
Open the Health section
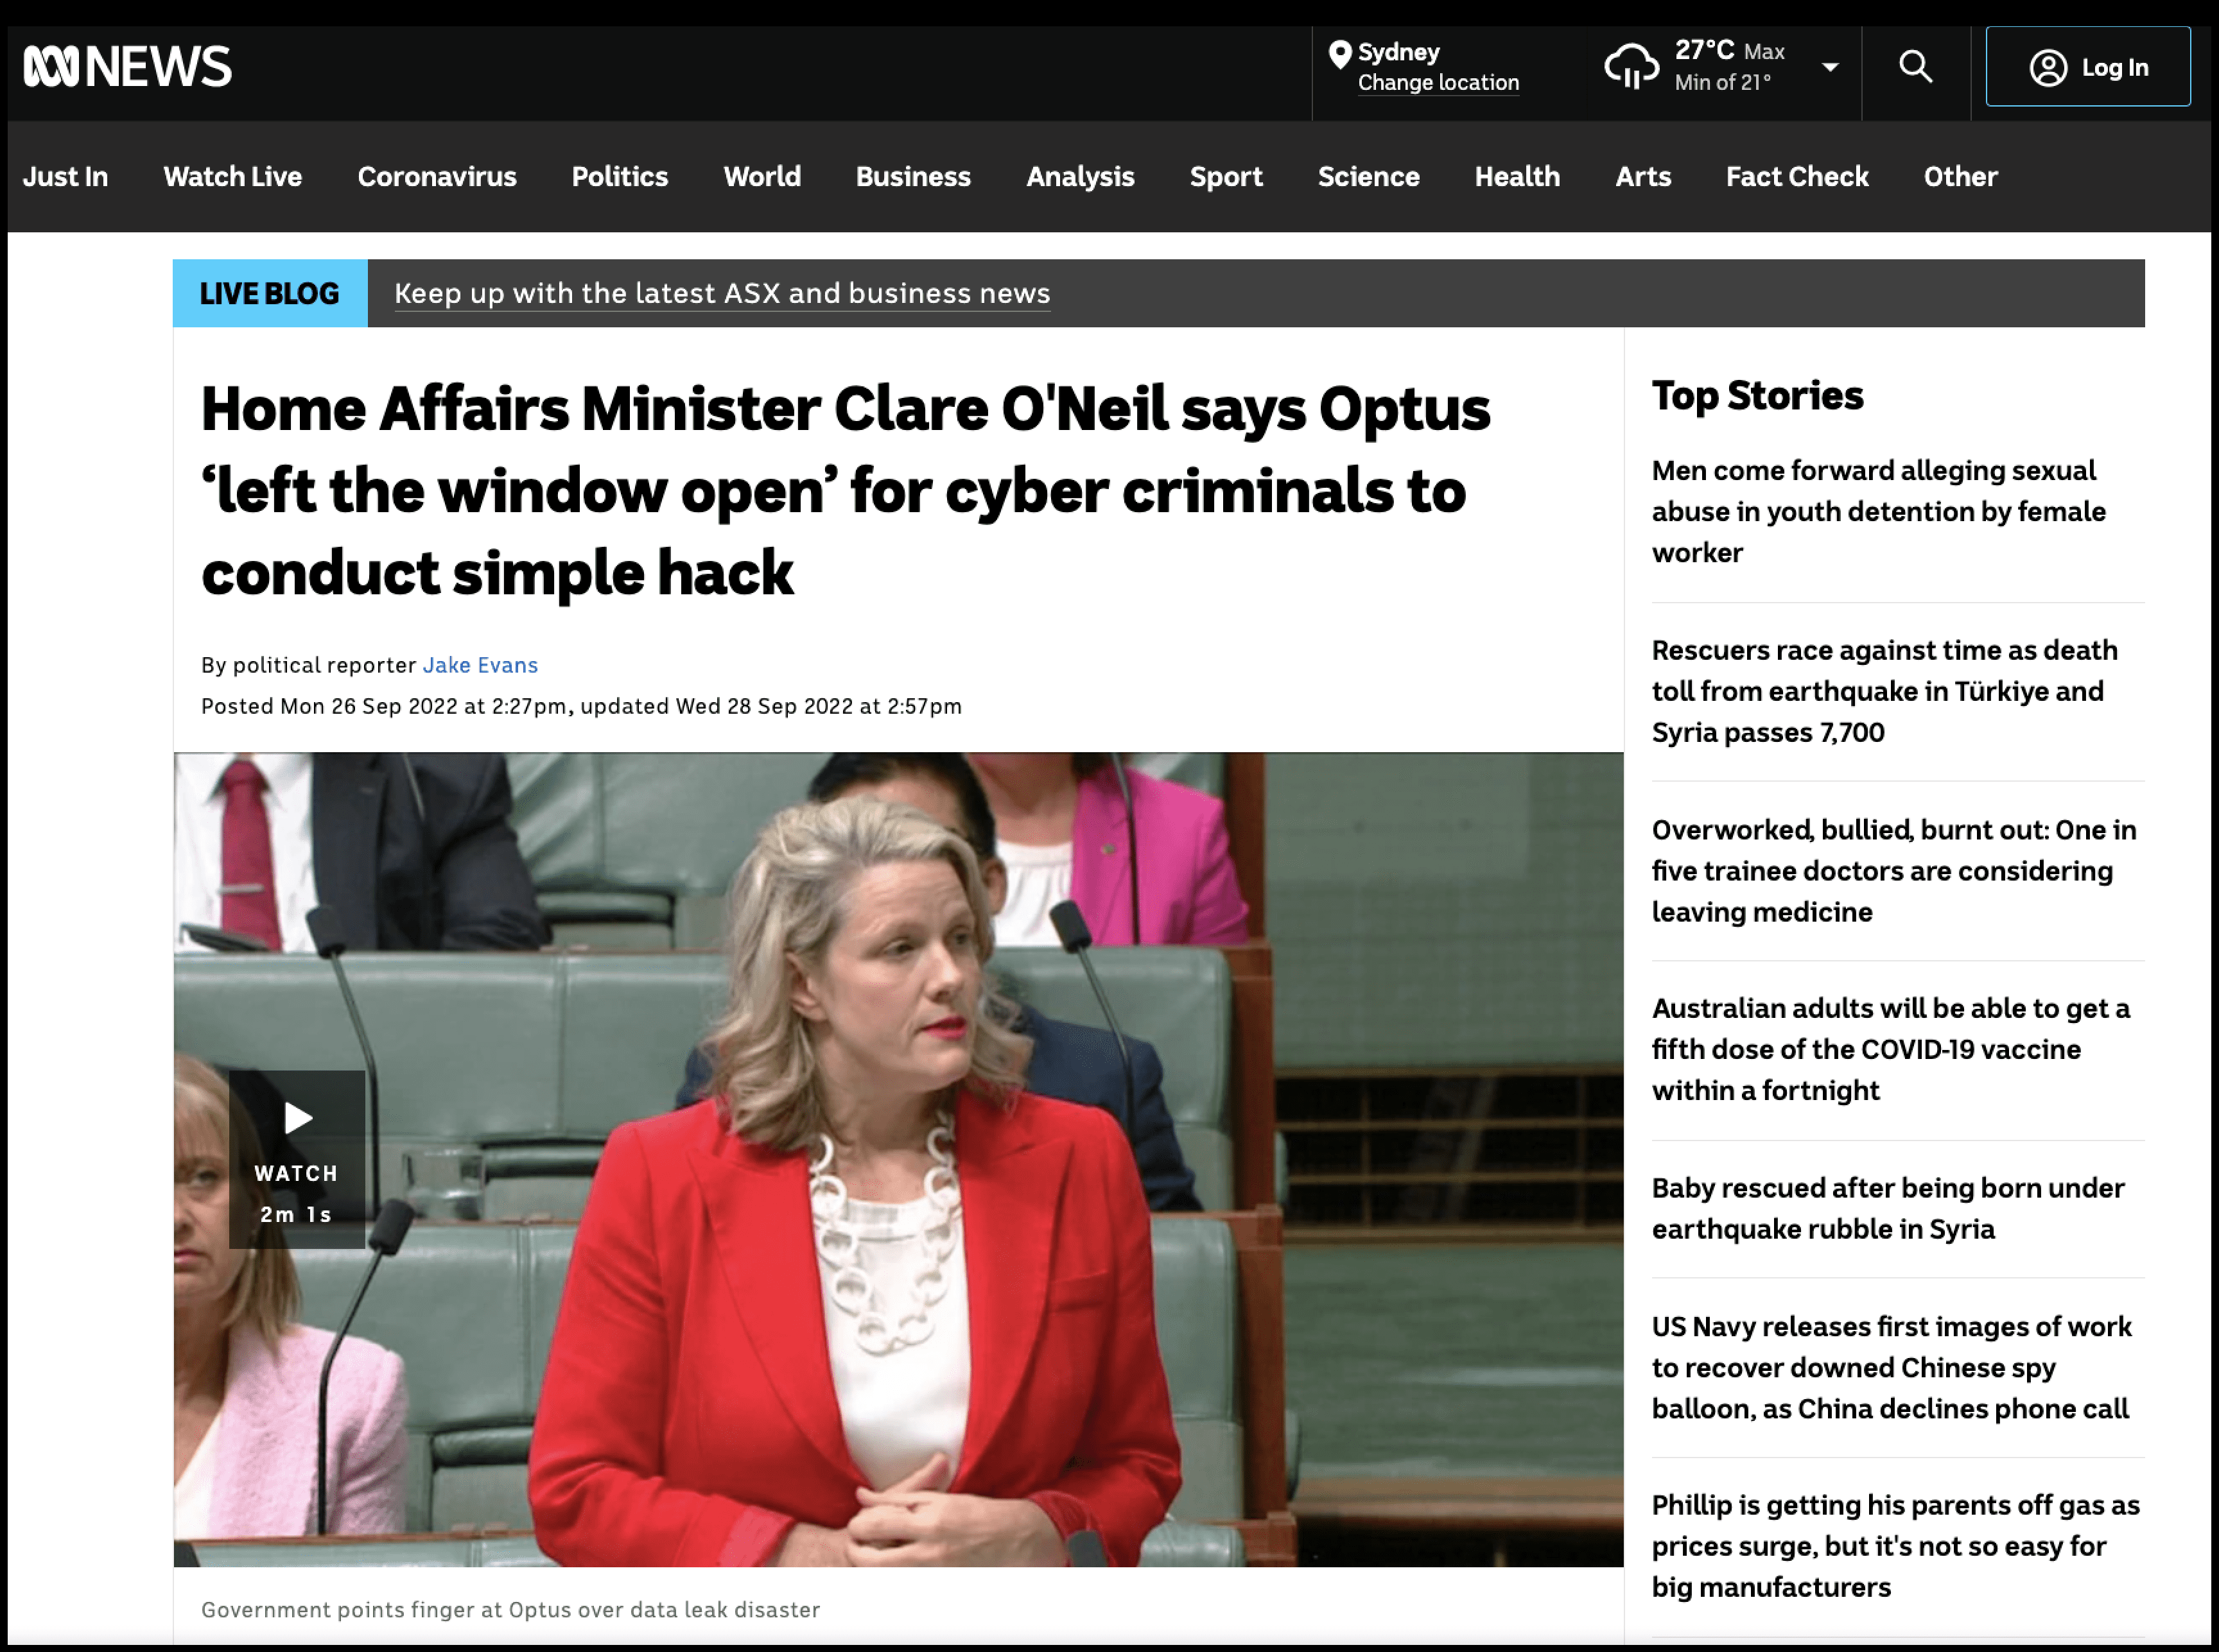point(1517,177)
